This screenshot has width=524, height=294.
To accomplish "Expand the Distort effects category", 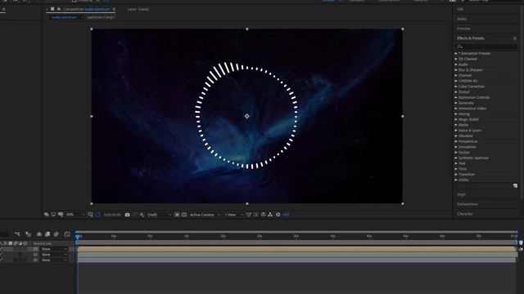I will click(x=456, y=92).
